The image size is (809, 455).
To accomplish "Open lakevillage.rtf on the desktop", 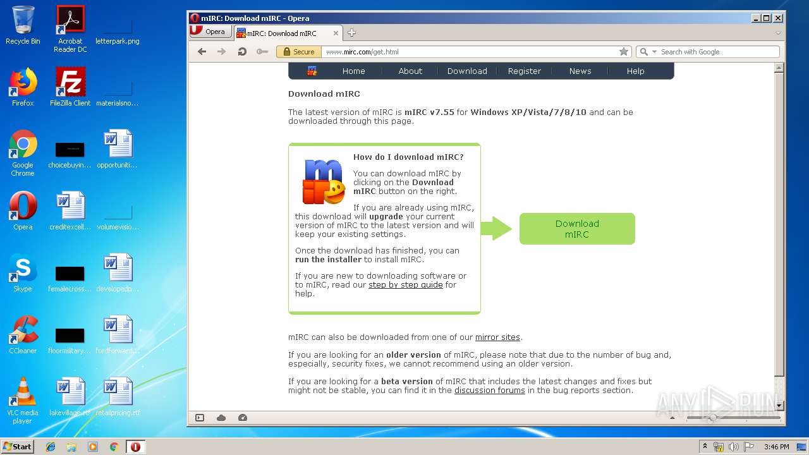I will pos(70,397).
